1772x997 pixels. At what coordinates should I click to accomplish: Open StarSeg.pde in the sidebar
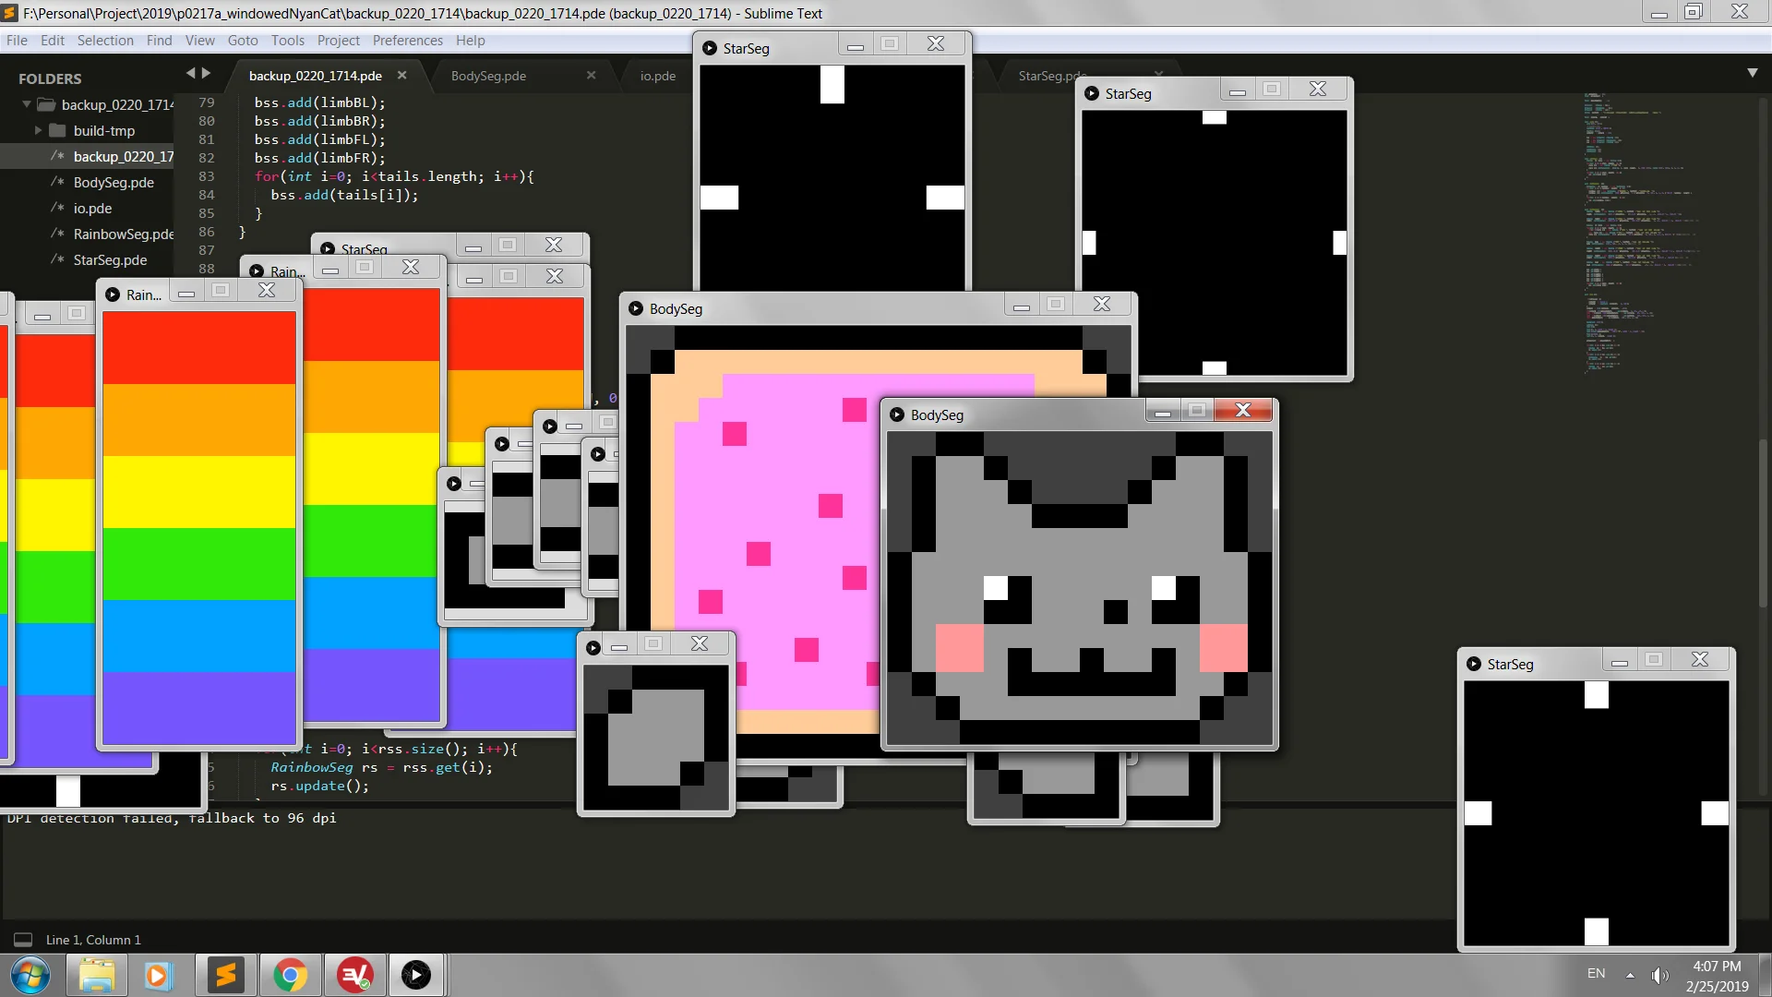110,260
